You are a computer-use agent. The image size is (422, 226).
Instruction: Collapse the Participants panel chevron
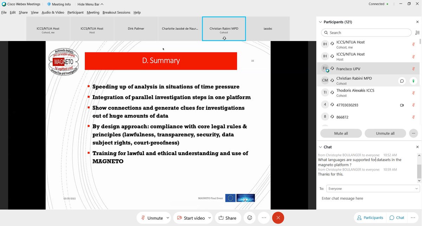320,22
